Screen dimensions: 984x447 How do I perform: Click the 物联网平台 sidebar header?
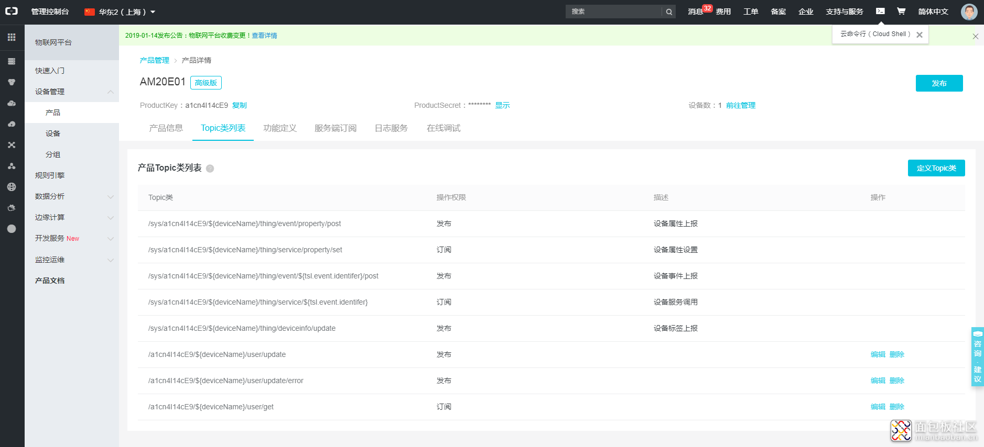(72, 42)
